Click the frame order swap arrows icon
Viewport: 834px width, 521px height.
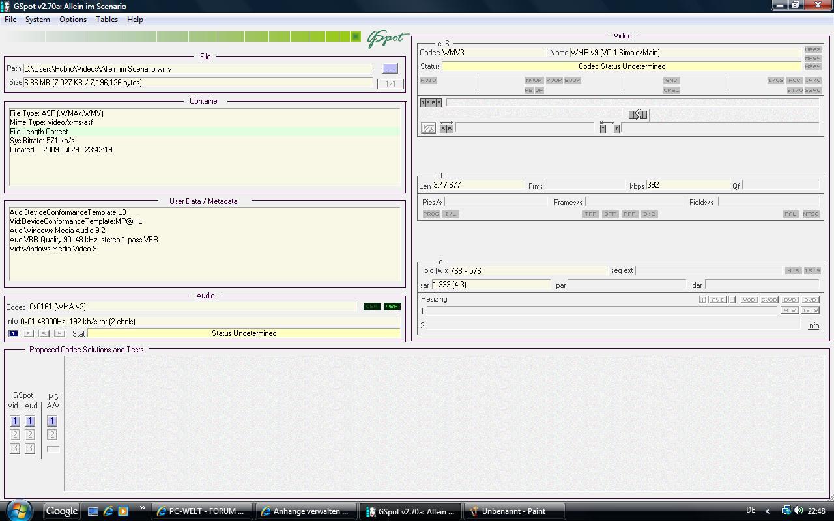tap(638, 115)
